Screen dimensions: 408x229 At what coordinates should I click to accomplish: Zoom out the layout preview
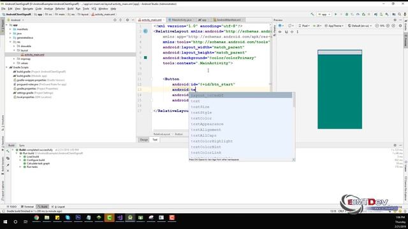click(x=377, y=25)
